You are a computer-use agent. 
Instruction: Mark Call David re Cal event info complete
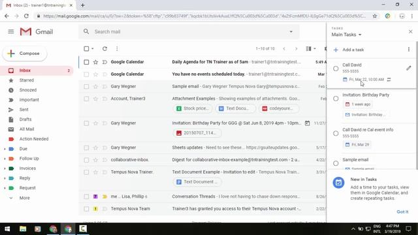coord(336,133)
